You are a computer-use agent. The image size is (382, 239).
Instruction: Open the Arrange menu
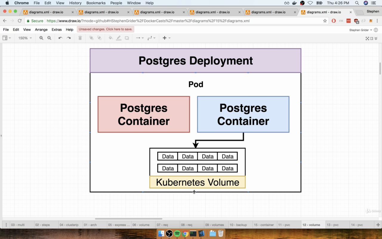pos(41,30)
